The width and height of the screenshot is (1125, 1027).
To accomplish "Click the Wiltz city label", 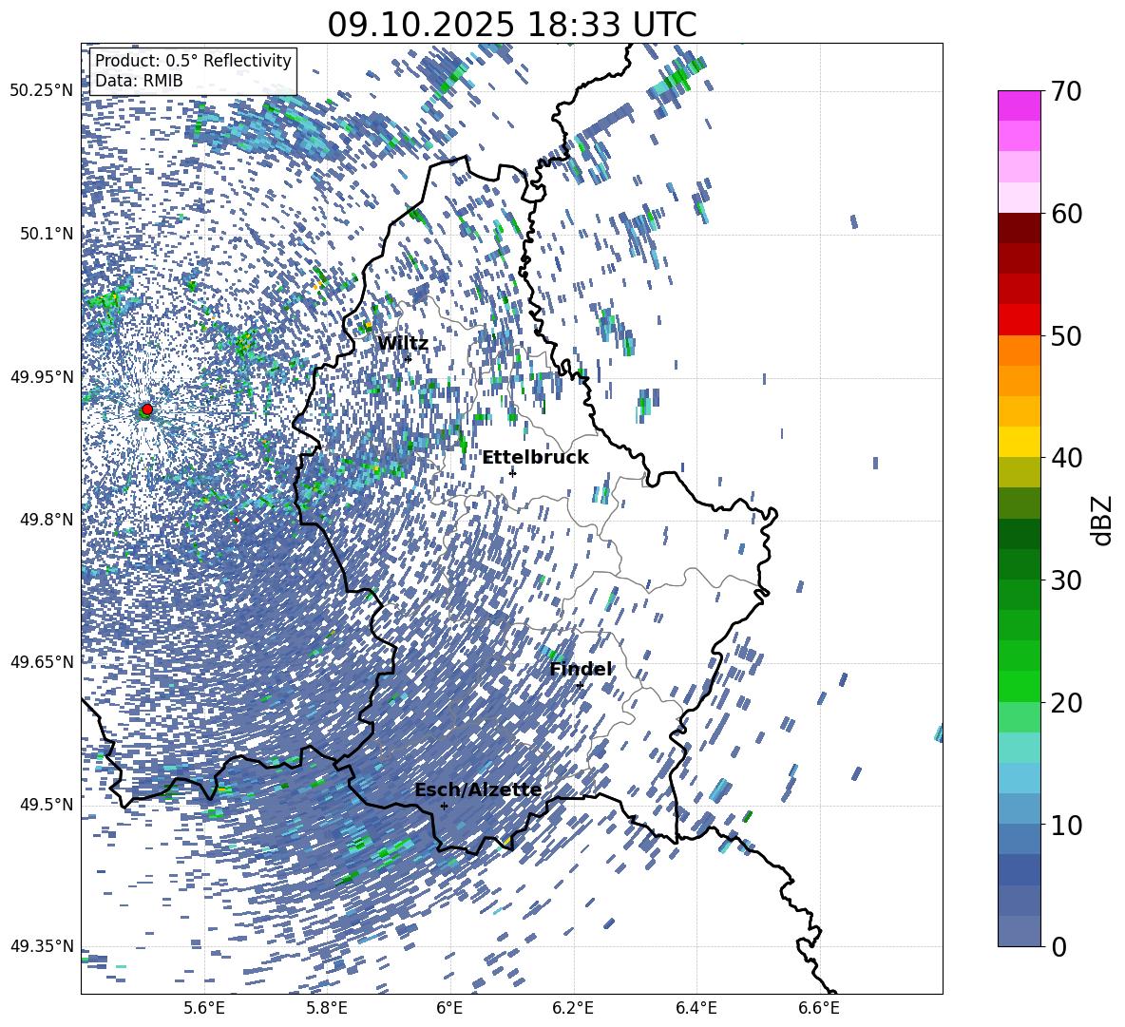I will tap(403, 344).
